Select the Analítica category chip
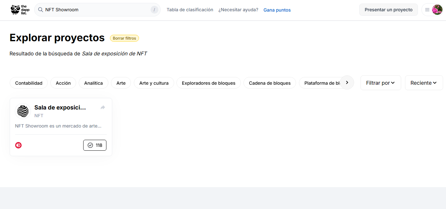446x209 pixels. coord(94,83)
